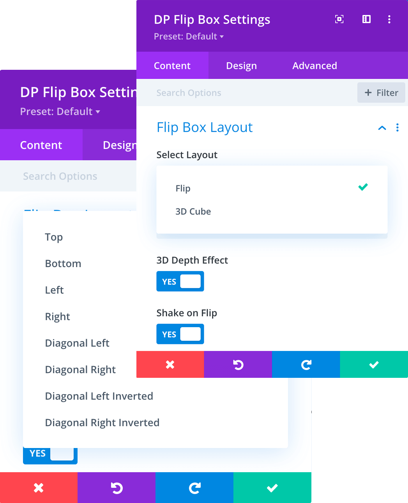Select Diagonal Left option
The image size is (408, 503).
pyautogui.click(x=77, y=343)
